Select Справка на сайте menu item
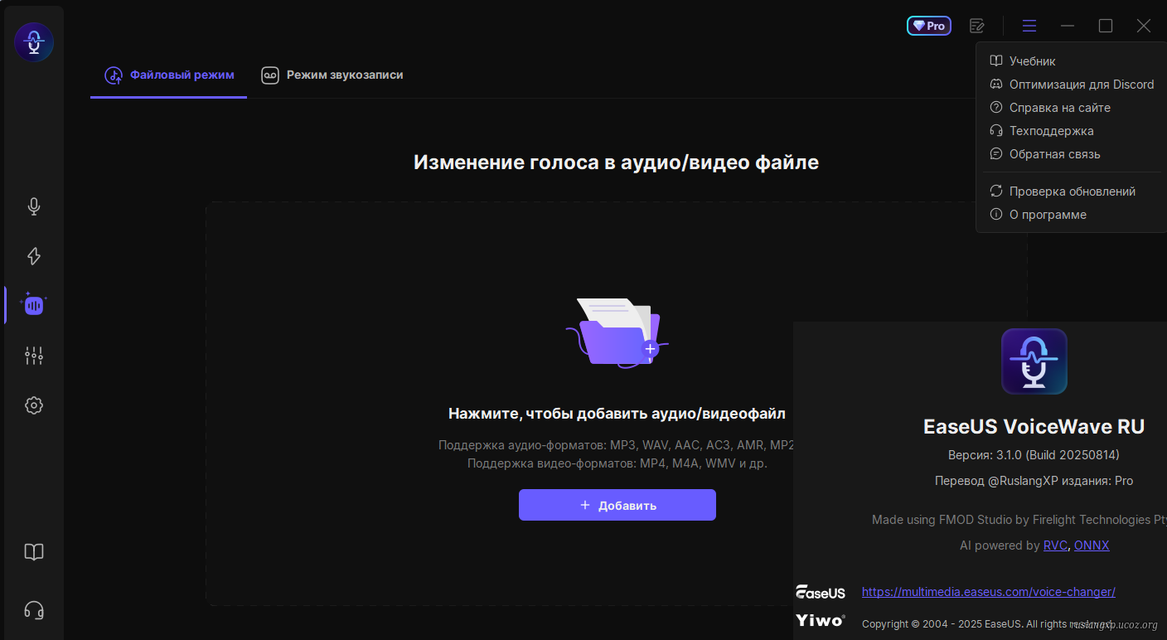 click(x=1071, y=108)
